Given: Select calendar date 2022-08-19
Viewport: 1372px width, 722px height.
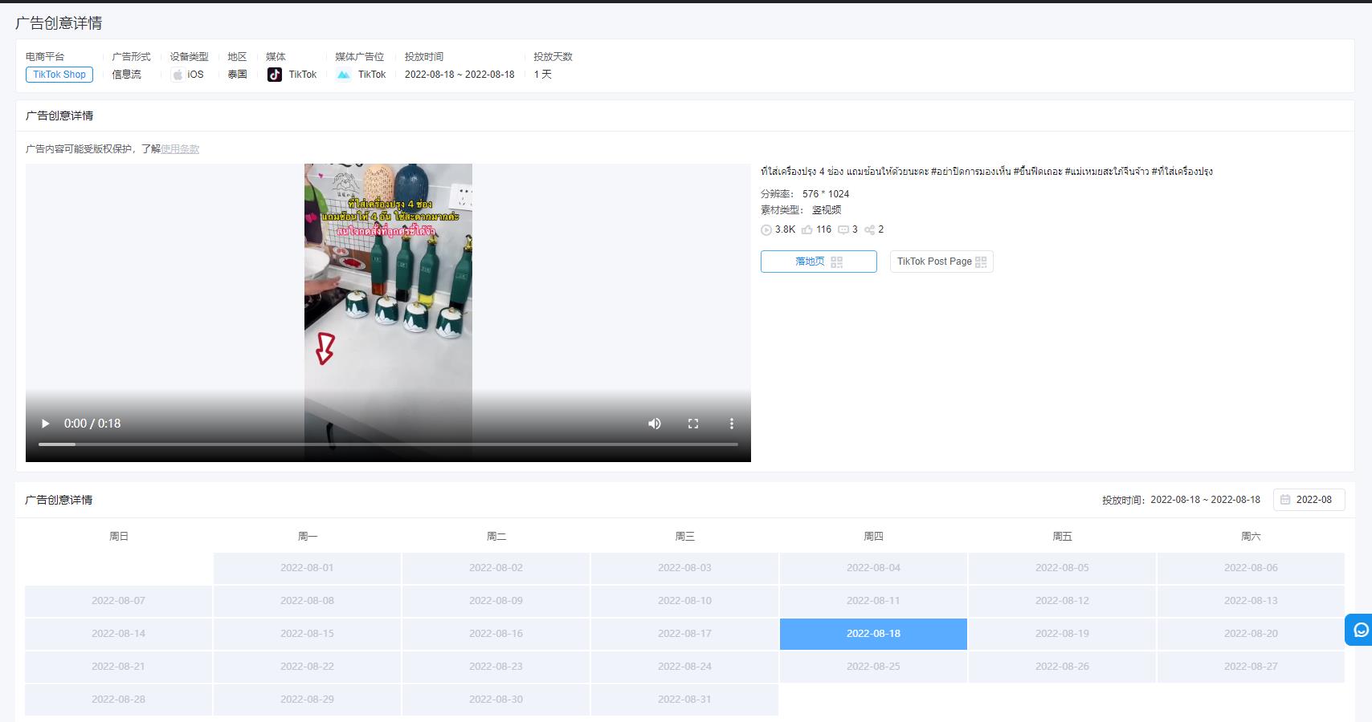Looking at the screenshot, I should pos(1062,634).
